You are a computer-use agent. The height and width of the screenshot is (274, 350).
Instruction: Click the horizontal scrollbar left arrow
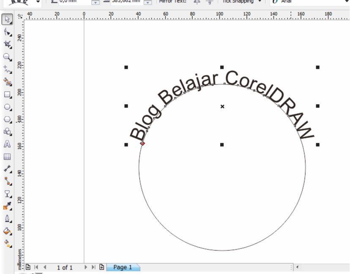tap(297, 267)
